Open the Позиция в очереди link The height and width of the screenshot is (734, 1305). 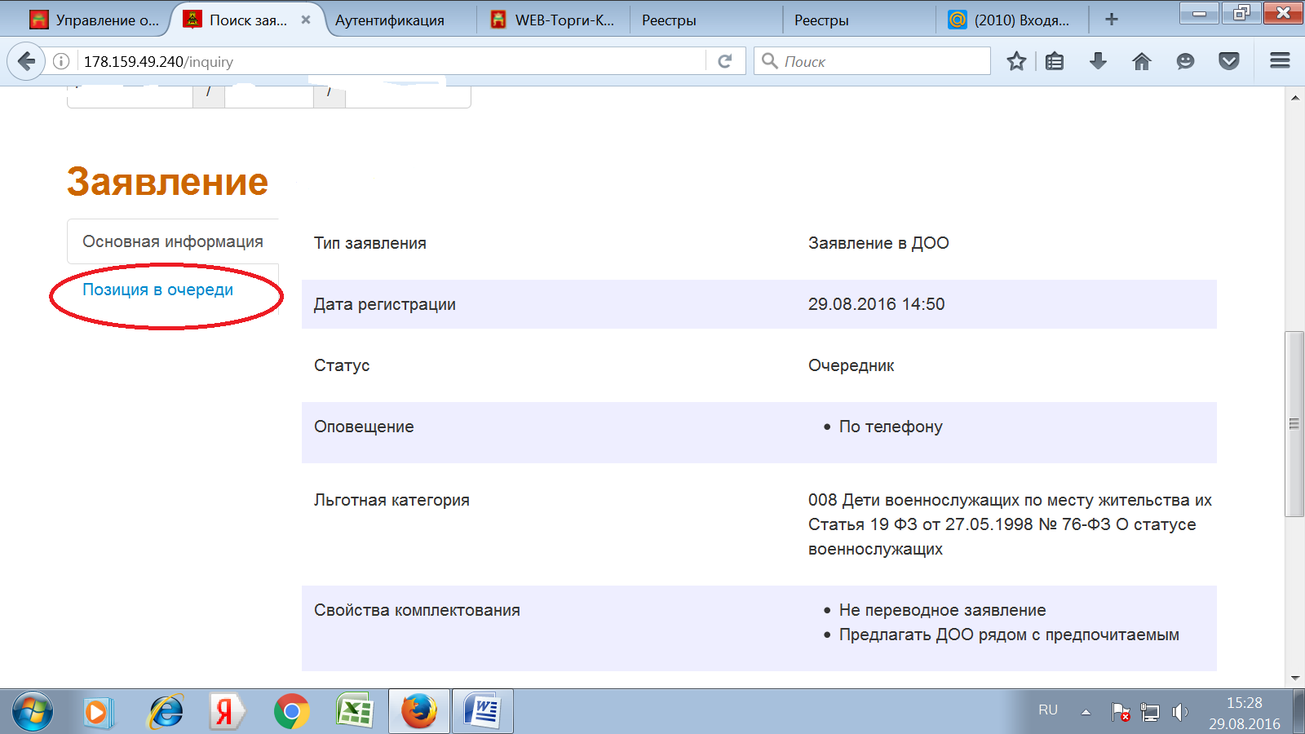click(x=157, y=289)
